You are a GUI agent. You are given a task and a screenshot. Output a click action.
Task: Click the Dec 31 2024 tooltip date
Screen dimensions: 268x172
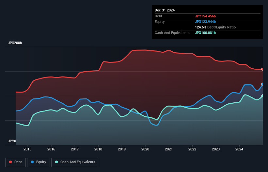coord(165,10)
